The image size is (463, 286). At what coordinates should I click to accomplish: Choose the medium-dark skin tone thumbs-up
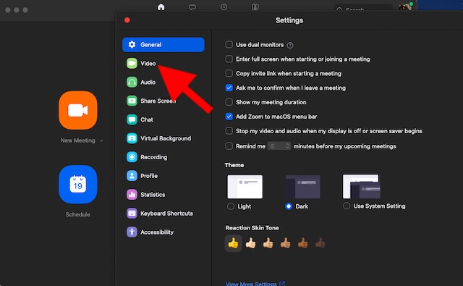(303, 243)
